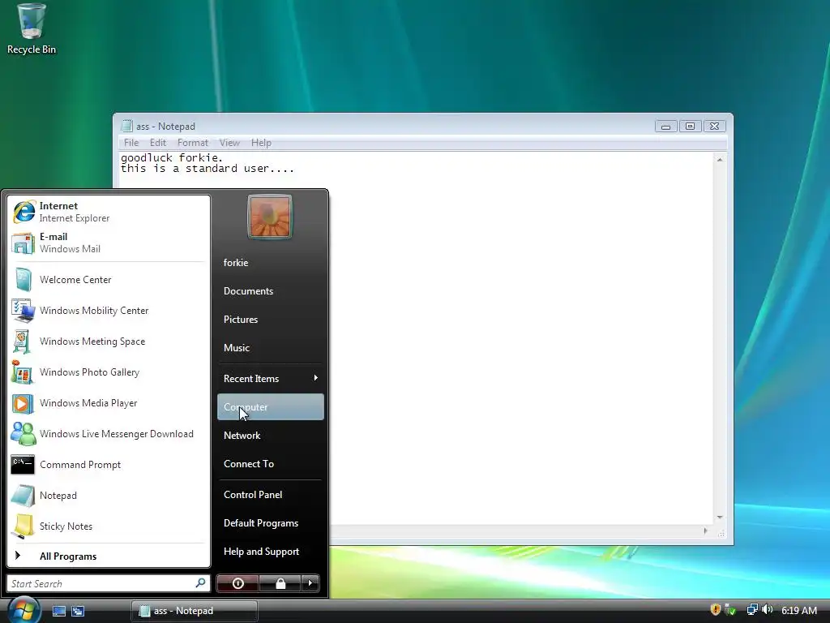The image size is (830, 623).
Task: Click the Start orb button
Action: pyautogui.click(x=24, y=610)
